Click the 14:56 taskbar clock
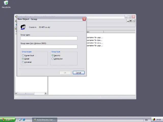 pos(159,120)
